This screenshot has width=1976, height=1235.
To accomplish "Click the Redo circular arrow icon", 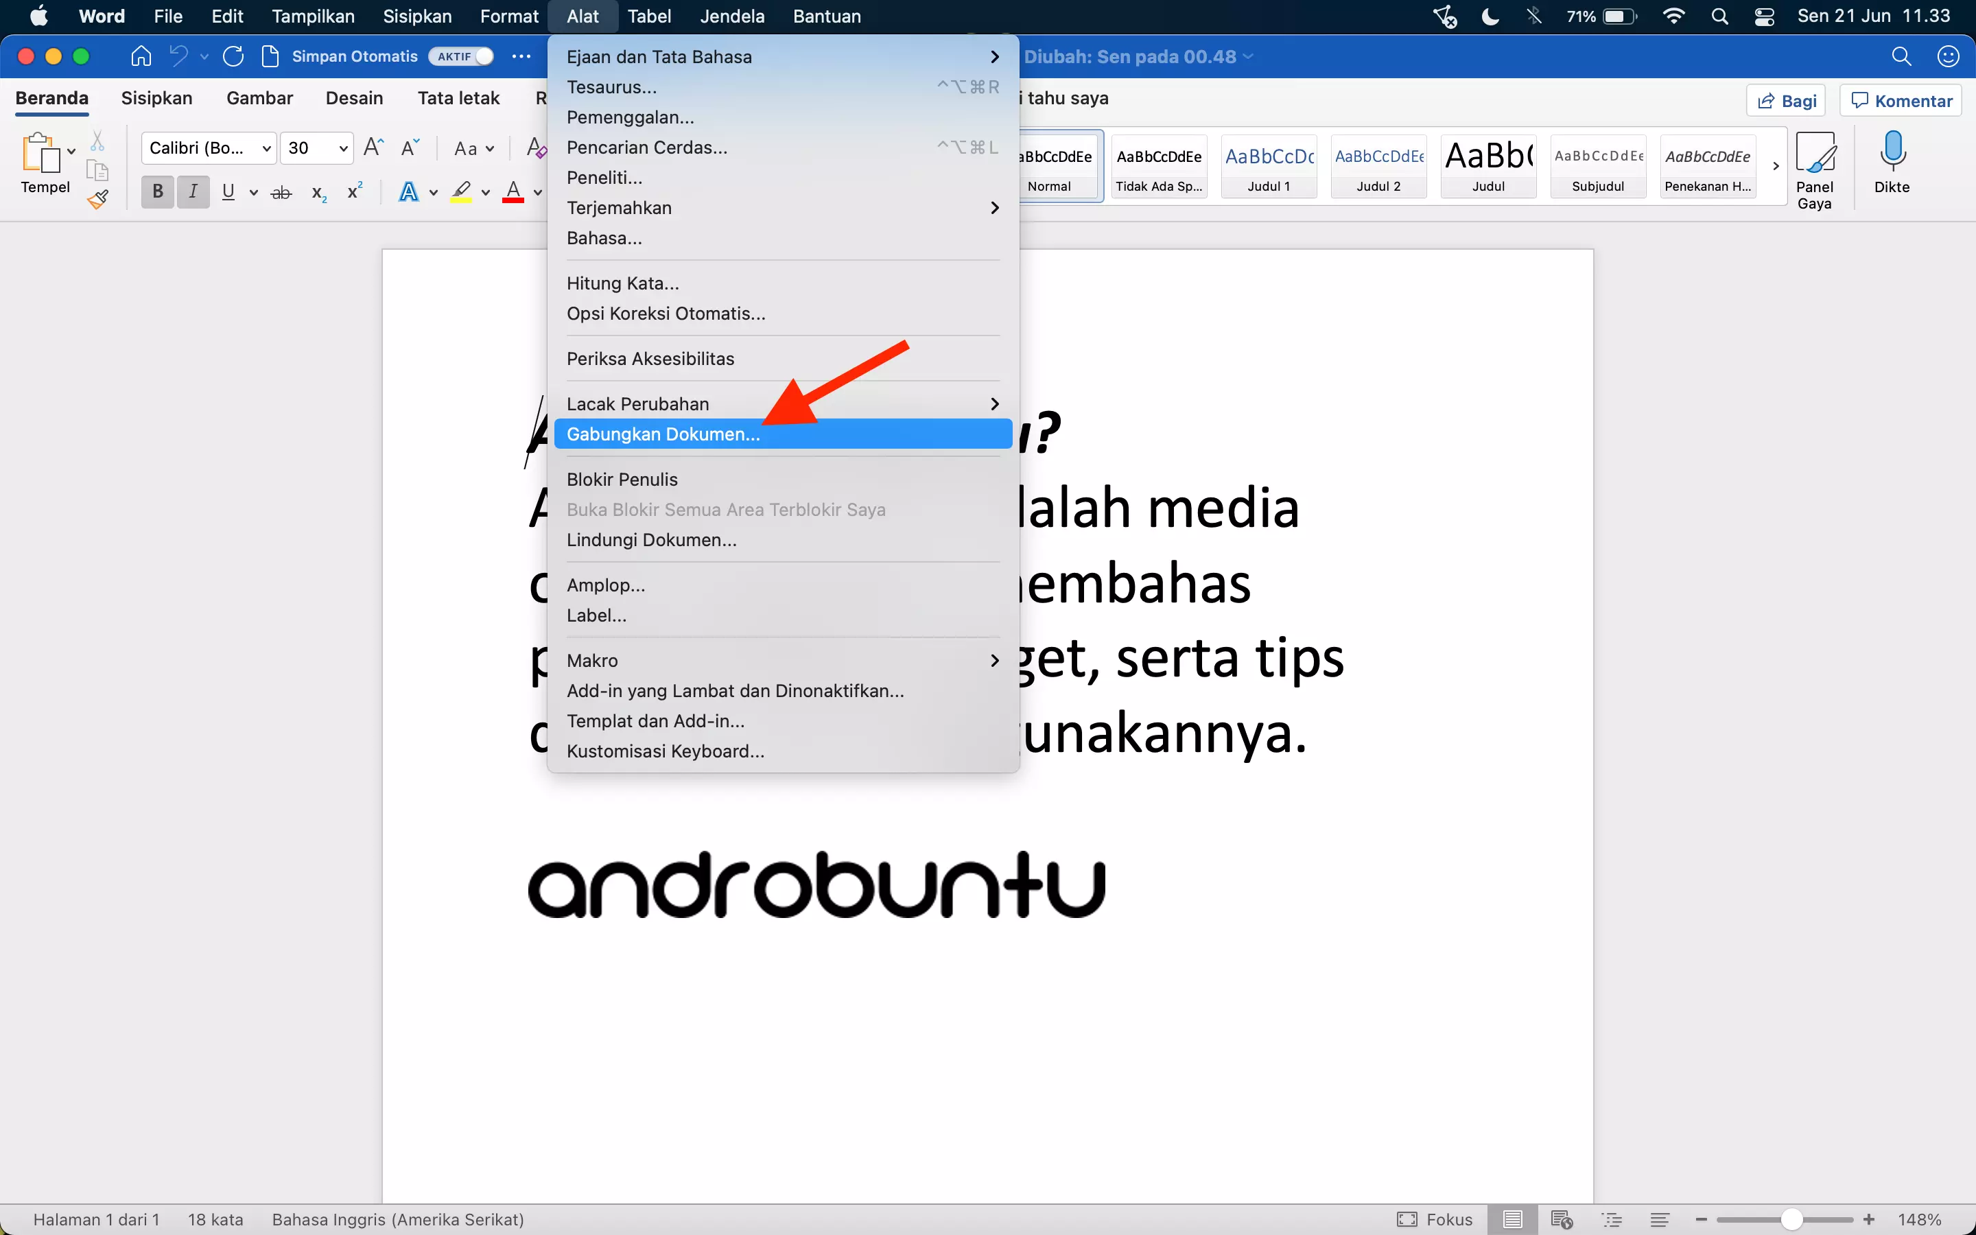I will (233, 56).
